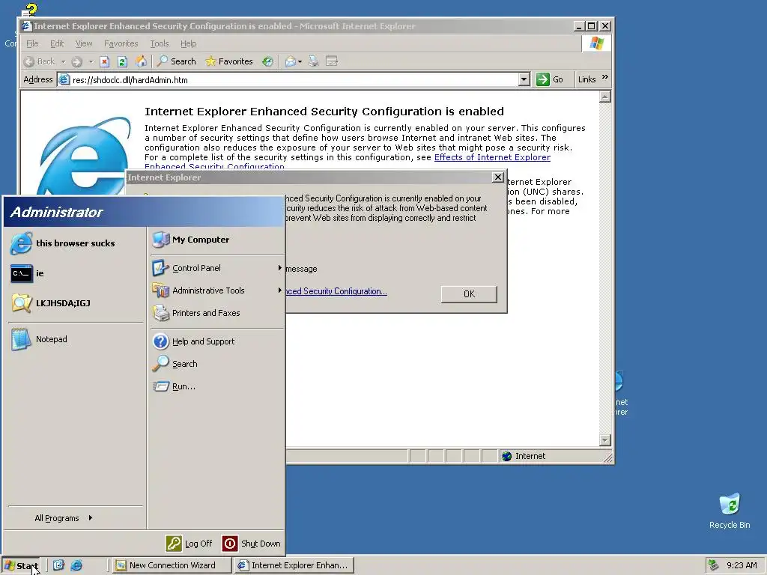Open the Tools menu
The image size is (767, 575).
[159, 43]
